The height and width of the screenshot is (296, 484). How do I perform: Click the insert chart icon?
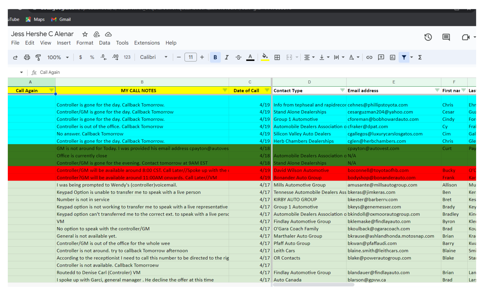pyautogui.click(x=392, y=57)
